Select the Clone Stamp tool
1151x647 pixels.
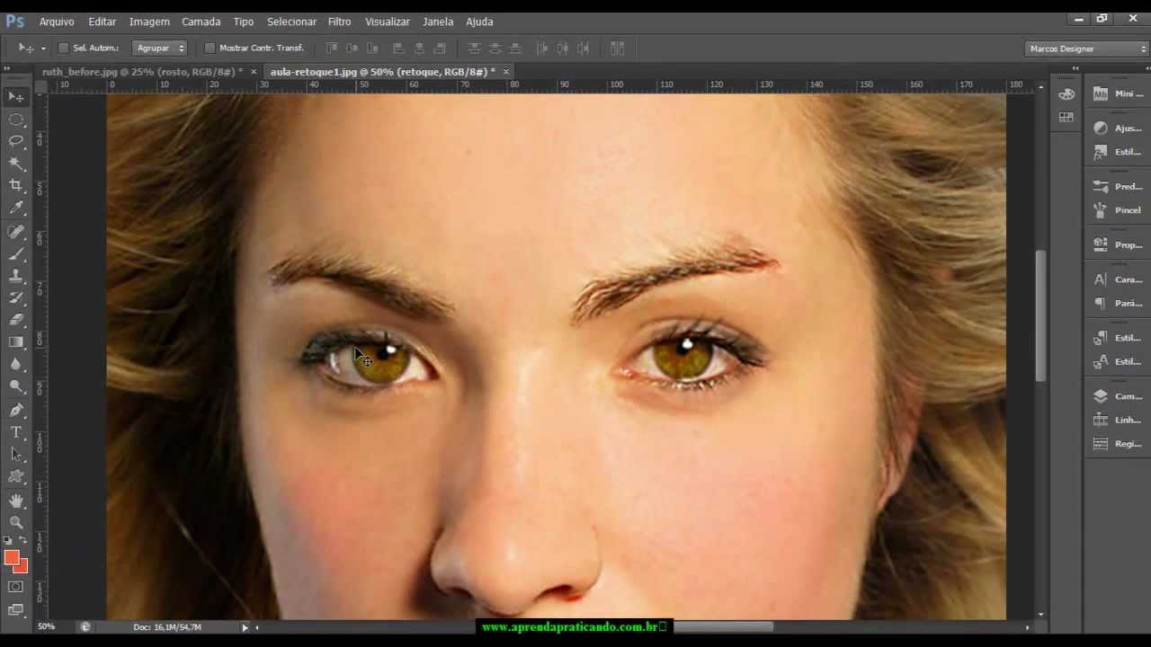(x=16, y=276)
